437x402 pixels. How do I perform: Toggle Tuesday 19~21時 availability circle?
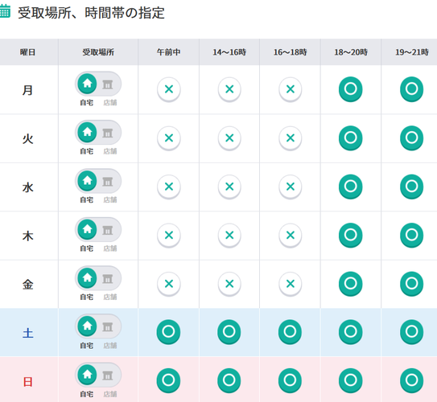(x=411, y=138)
